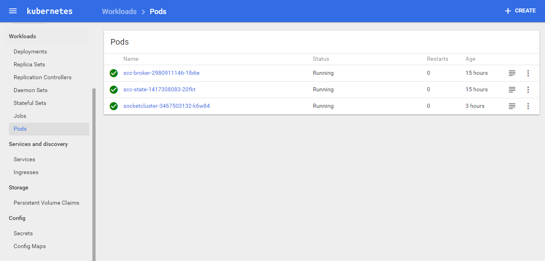The height and width of the screenshot is (261, 545).
Task: Open actions menu for socketcluster pod
Action: tap(528, 106)
